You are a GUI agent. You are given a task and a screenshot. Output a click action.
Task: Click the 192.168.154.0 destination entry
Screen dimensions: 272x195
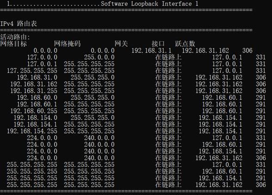pos(35,118)
